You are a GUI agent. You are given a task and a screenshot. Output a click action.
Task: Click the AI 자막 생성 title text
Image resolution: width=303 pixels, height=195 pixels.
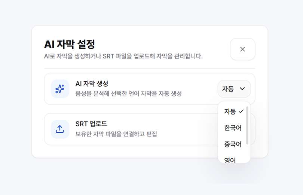point(92,84)
